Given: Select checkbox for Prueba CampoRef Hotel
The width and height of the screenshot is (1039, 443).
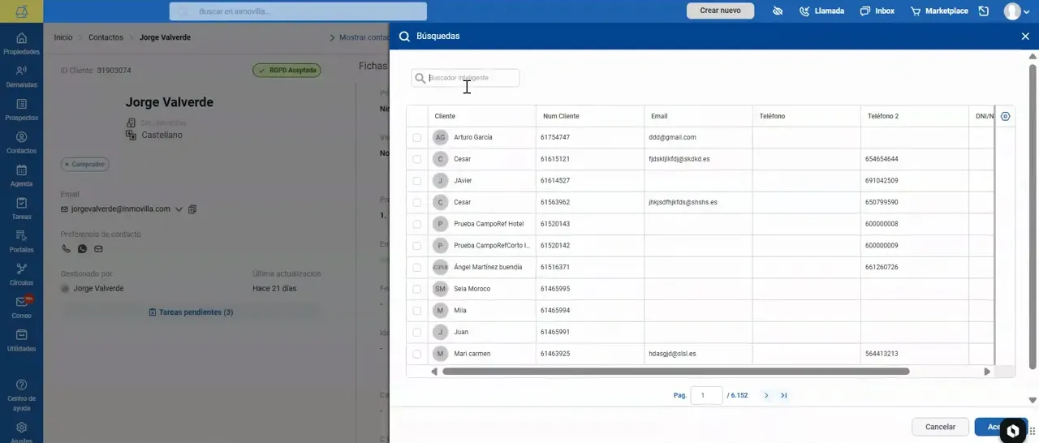Looking at the screenshot, I should (417, 224).
